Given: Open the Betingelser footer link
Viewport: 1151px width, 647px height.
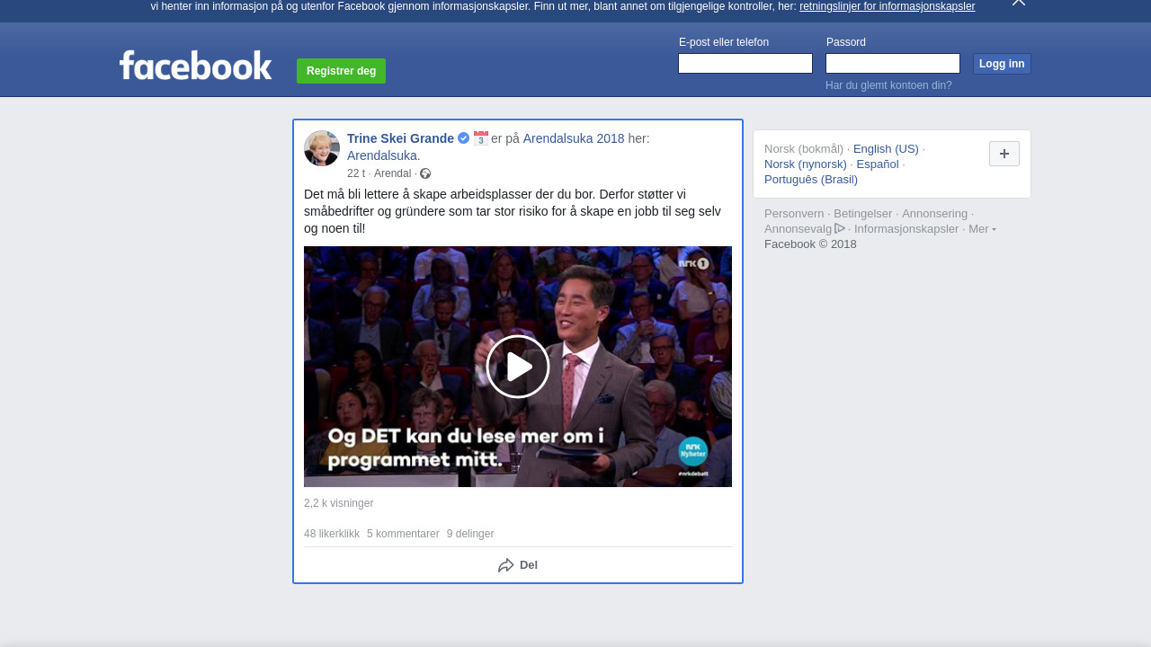Looking at the screenshot, I should (863, 214).
